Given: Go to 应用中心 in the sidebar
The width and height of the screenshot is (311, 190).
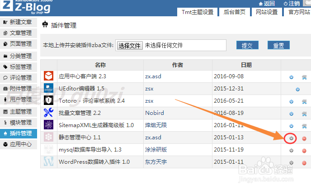Looking at the screenshot, I should pos(19,144).
